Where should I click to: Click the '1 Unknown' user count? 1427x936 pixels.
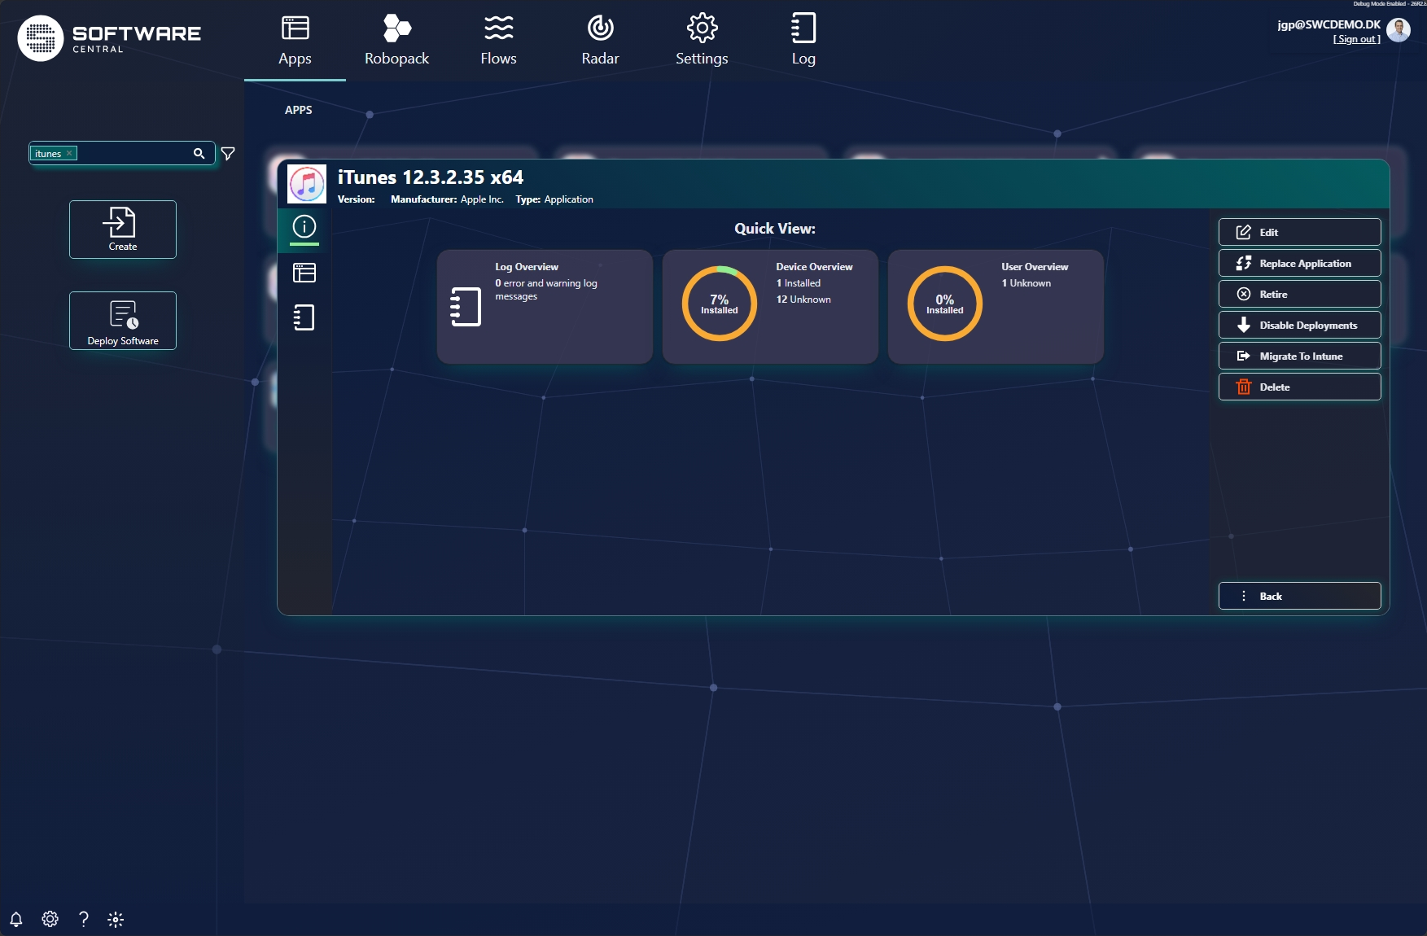[1026, 283]
